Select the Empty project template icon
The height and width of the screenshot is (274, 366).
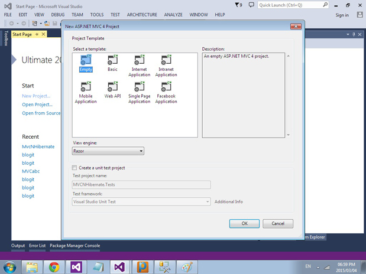pos(86,60)
